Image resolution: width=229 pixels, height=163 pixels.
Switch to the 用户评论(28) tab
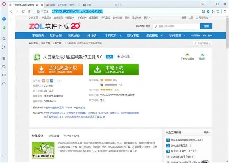click(x=71, y=136)
